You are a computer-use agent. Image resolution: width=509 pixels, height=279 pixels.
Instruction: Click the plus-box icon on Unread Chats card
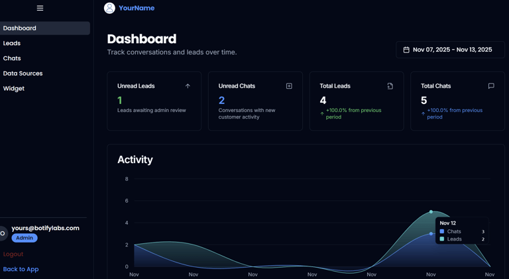tap(289, 86)
